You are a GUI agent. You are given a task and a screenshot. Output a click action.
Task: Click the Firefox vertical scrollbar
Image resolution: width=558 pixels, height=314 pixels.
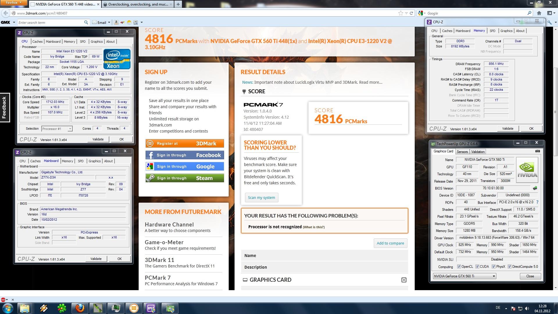point(555,112)
